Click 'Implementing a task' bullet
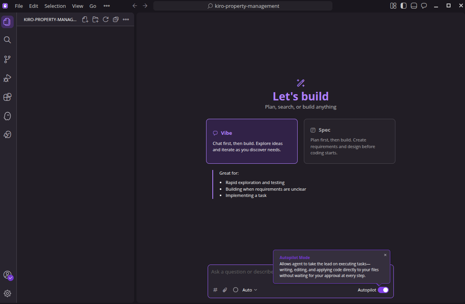Image resolution: width=465 pixels, height=304 pixels. tap(246, 195)
